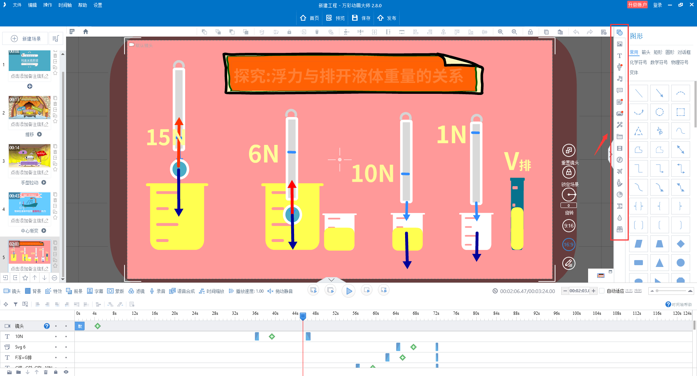
Task: Open the Sigma formula icon in sidebar
Action: tap(620, 206)
